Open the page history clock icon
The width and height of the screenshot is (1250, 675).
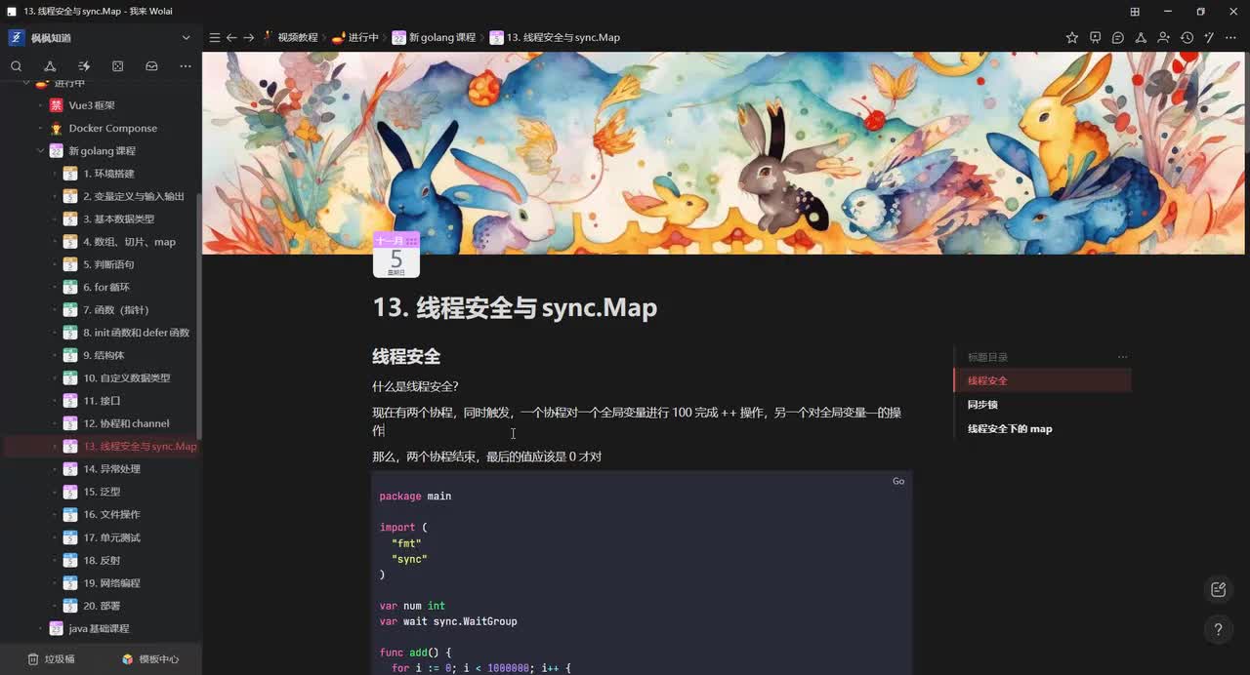click(1187, 37)
